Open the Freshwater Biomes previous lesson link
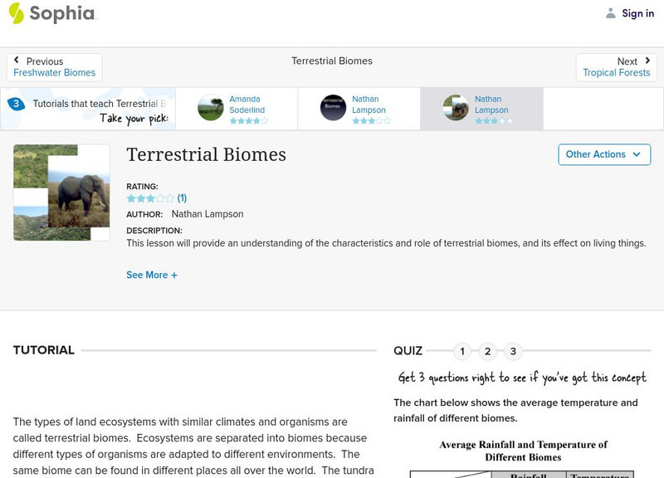Screen dimensions: 664x478 [54, 73]
